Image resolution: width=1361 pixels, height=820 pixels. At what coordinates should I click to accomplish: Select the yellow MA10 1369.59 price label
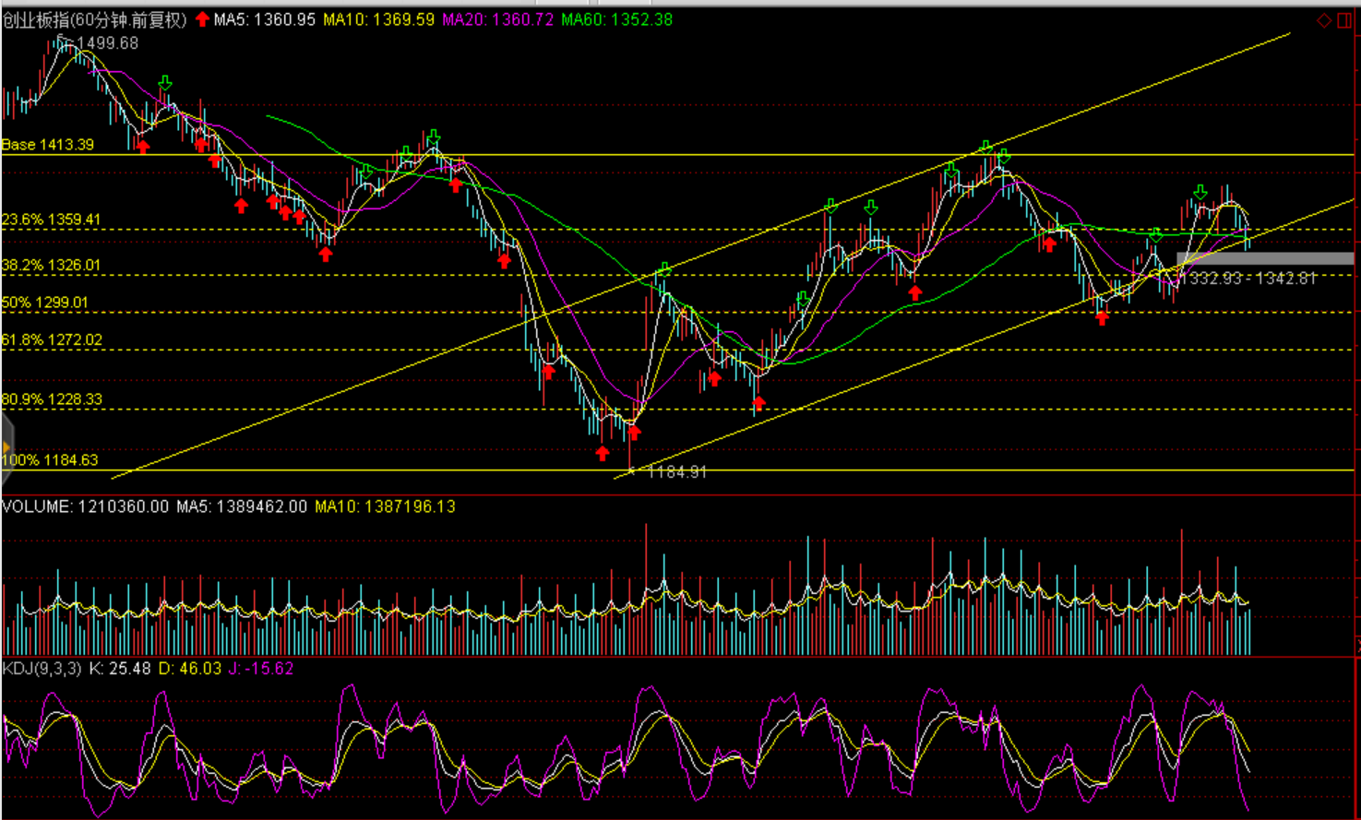378,19
